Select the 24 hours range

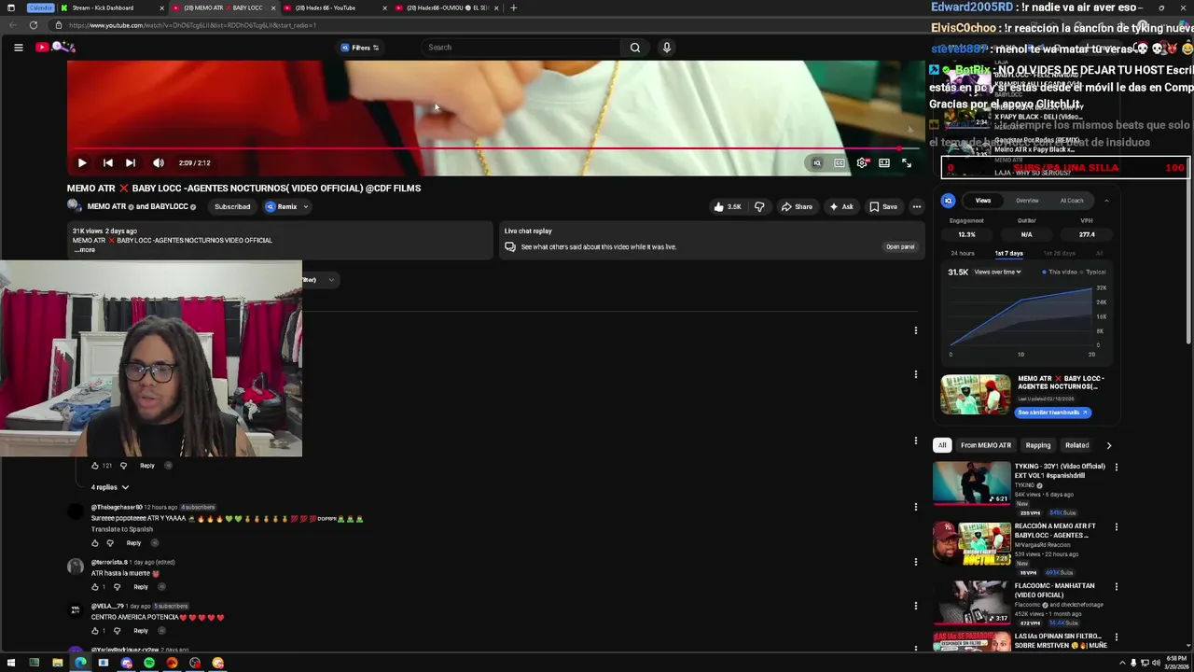click(x=963, y=254)
